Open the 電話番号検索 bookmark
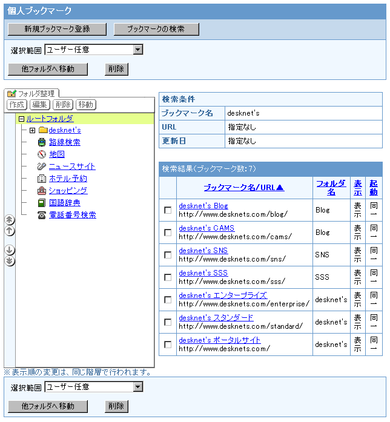The height and width of the screenshot is (422, 390). click(x=73, y=215)
